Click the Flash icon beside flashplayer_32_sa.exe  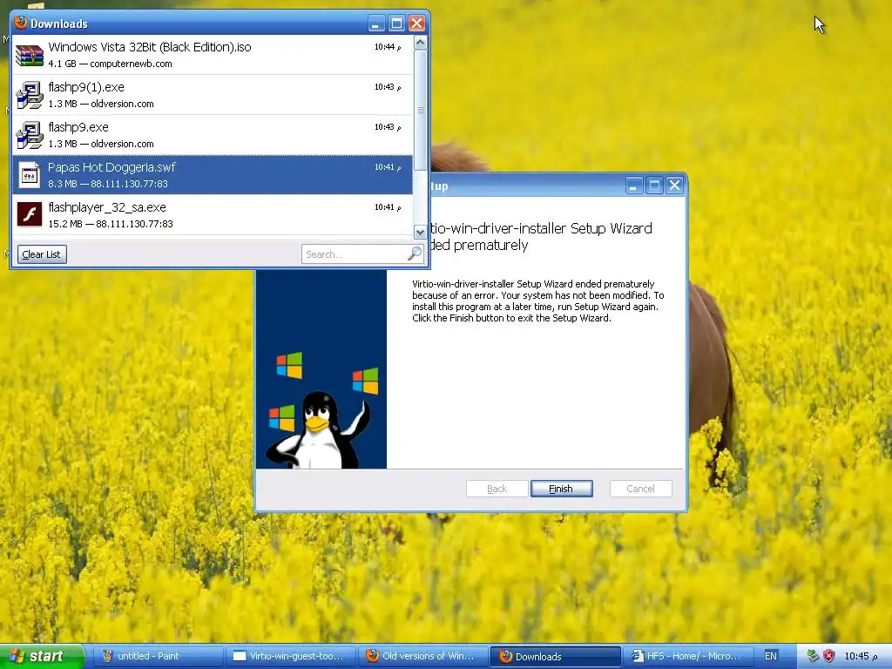(30, 215)
